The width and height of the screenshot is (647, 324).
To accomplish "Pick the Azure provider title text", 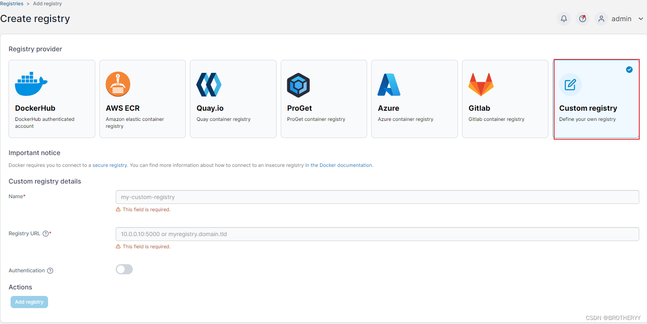I will pyautogui.click(x=388, y=108).
